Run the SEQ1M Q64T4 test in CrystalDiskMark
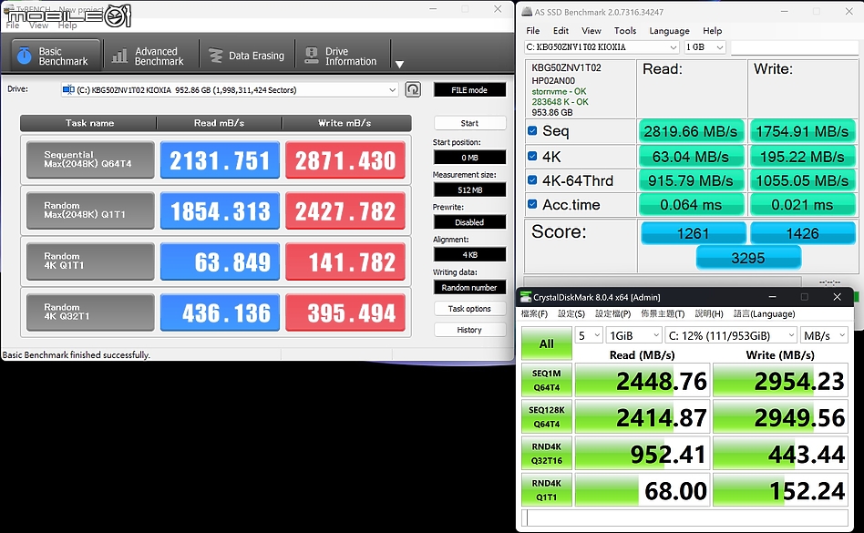 point(547,380)
